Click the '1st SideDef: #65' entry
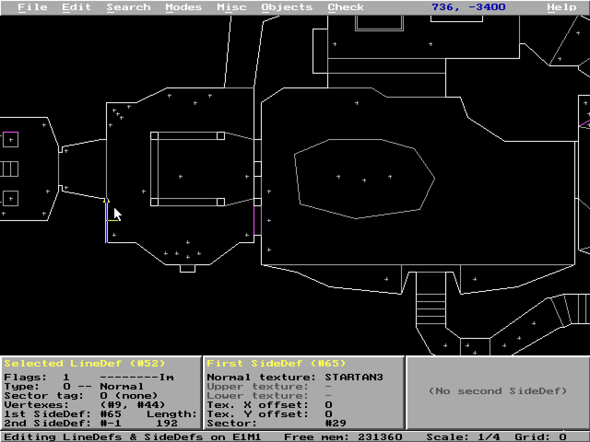 (63, 414)
